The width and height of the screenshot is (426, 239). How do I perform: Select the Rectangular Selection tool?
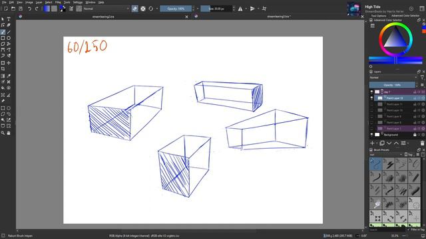(x=3, y=108)
